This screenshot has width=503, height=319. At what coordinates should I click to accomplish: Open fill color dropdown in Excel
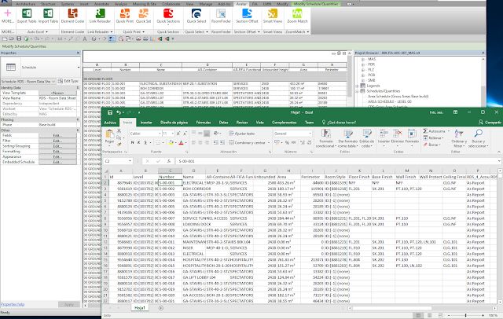click(176, 142)
